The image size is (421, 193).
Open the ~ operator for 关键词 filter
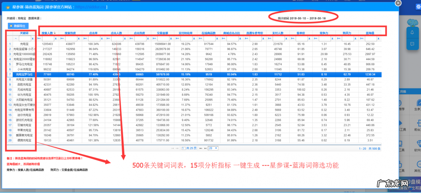(x=15, y=38)
